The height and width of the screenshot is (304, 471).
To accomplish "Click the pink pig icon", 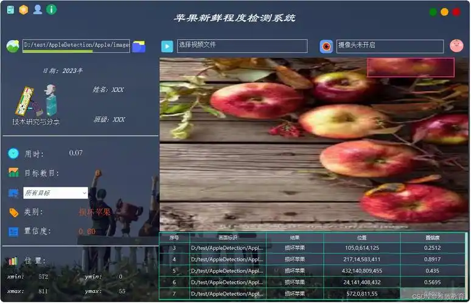I will [456, 46].
